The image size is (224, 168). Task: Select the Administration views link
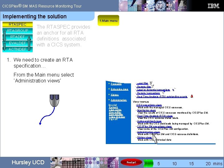click(148, 132)
